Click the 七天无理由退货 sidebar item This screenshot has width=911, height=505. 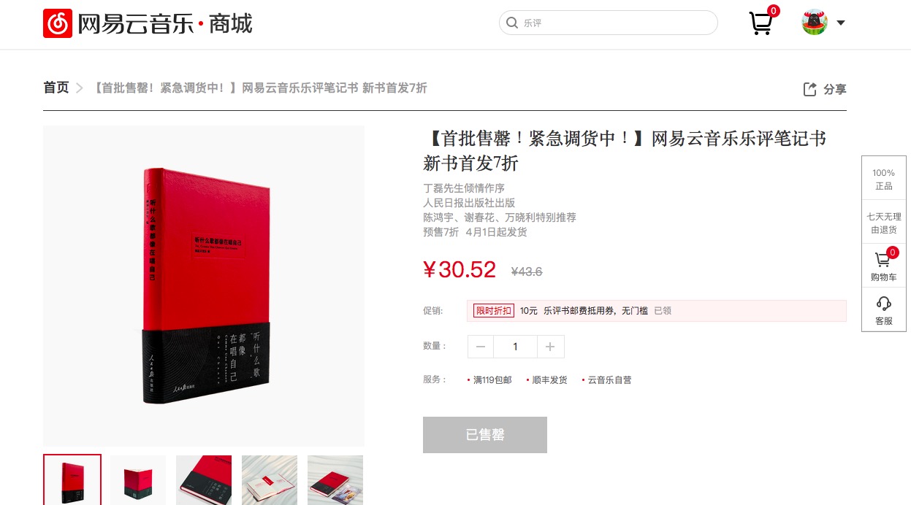884,223
